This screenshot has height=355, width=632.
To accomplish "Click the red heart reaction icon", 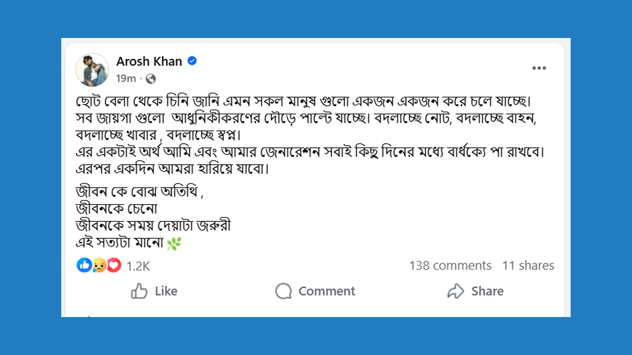I will pos(114,265).
